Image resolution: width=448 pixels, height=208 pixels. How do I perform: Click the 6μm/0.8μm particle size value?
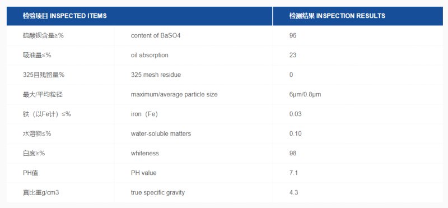tap(305, 94)
